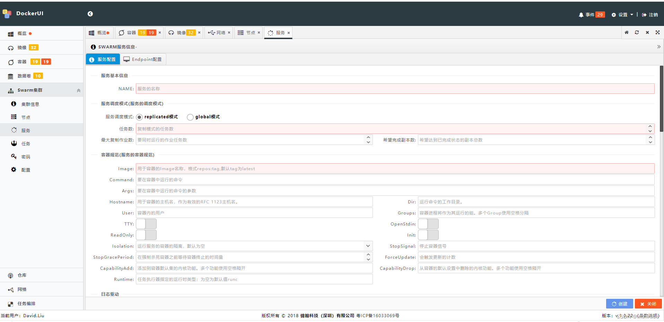Open 集群信息 under Swarm
This screenshot has width=664, height=322.
42,104
